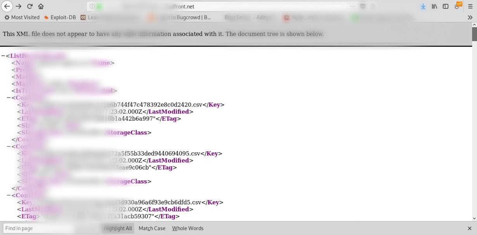Click the vertical scrollbar down arrow
Image resolution: width=477 pixels, height=235 pixels.
tap(474, 219)
